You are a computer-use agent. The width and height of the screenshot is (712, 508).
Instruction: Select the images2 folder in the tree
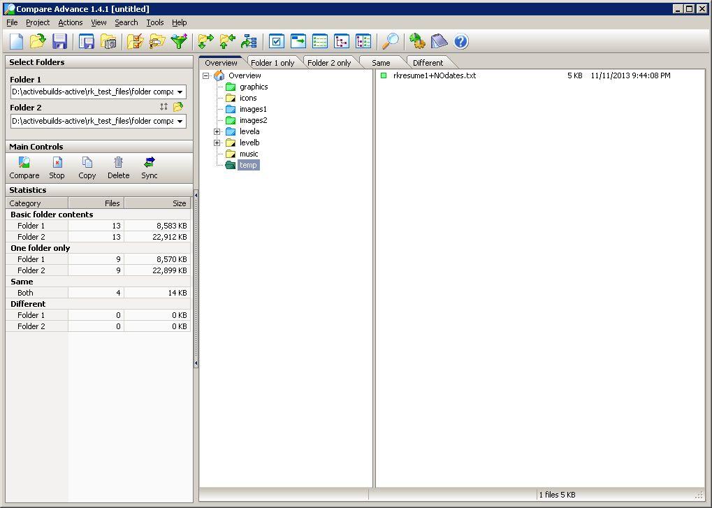pyautogui.click(x=254, y=120)
